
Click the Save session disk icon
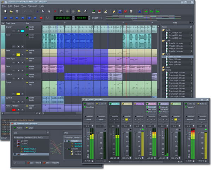click(16, 12)
